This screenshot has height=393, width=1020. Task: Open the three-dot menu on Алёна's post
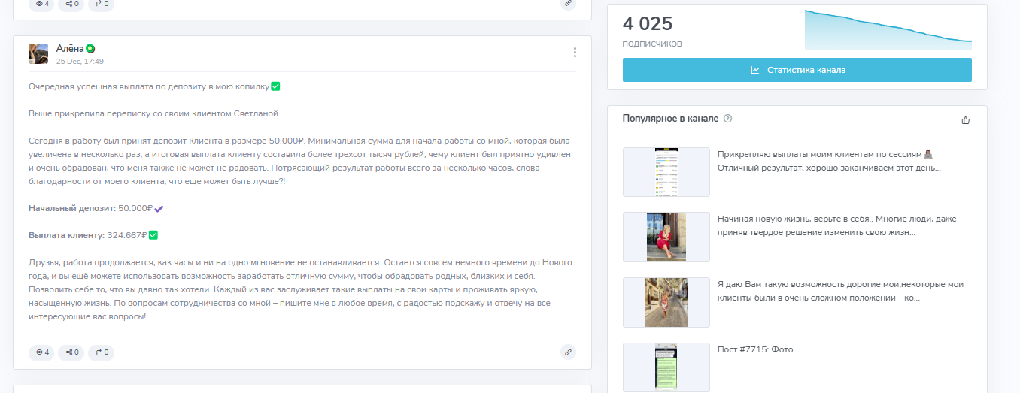pos(575,53)
